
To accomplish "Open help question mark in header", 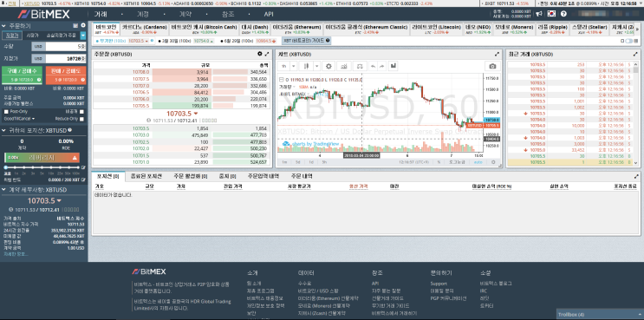I will (563, 14).
